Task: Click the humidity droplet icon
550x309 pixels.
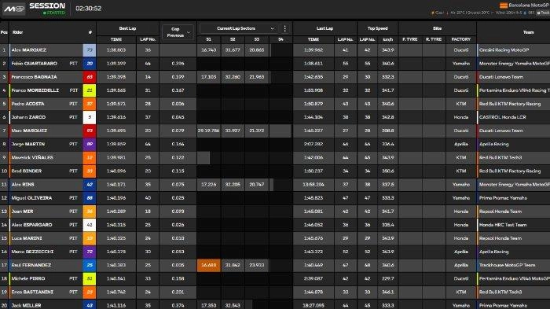Action: pos(525,13)
